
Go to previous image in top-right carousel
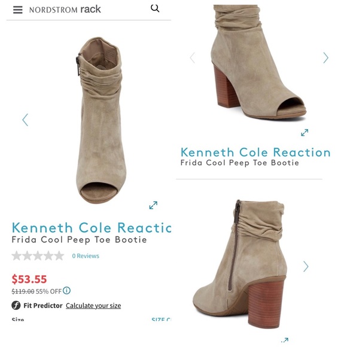click(192, 58)
